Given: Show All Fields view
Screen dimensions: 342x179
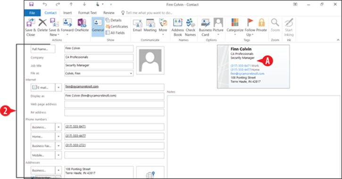Looking at the screenshot, I should (x=115, y=33).
